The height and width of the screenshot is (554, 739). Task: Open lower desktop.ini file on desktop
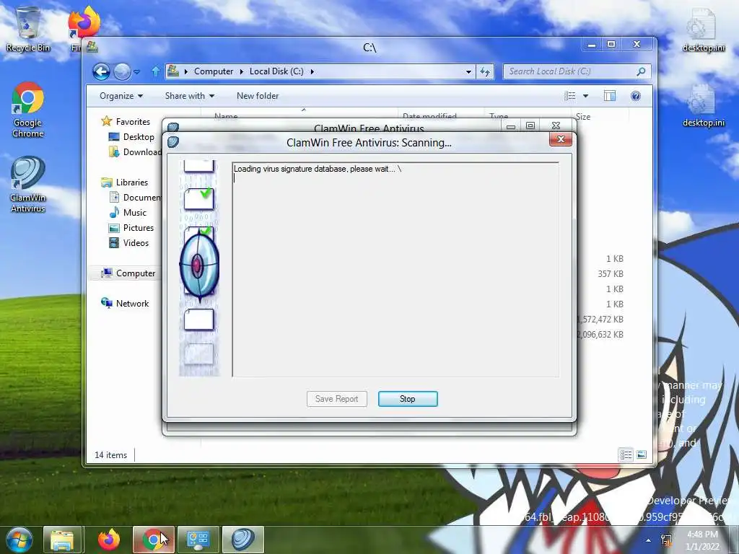(703, 105)
